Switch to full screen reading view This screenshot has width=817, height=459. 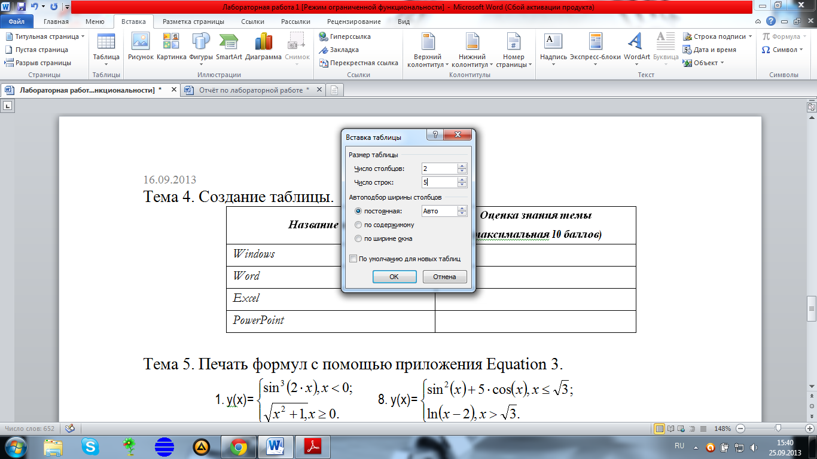point(672,429)
